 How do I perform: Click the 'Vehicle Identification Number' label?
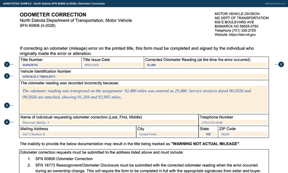(x=46, y=71)
